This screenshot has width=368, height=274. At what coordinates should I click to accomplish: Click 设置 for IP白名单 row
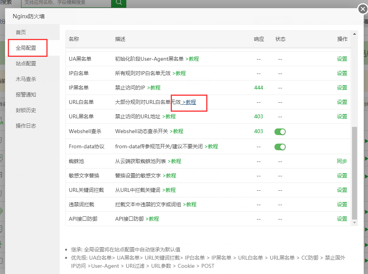coord(342,73)
